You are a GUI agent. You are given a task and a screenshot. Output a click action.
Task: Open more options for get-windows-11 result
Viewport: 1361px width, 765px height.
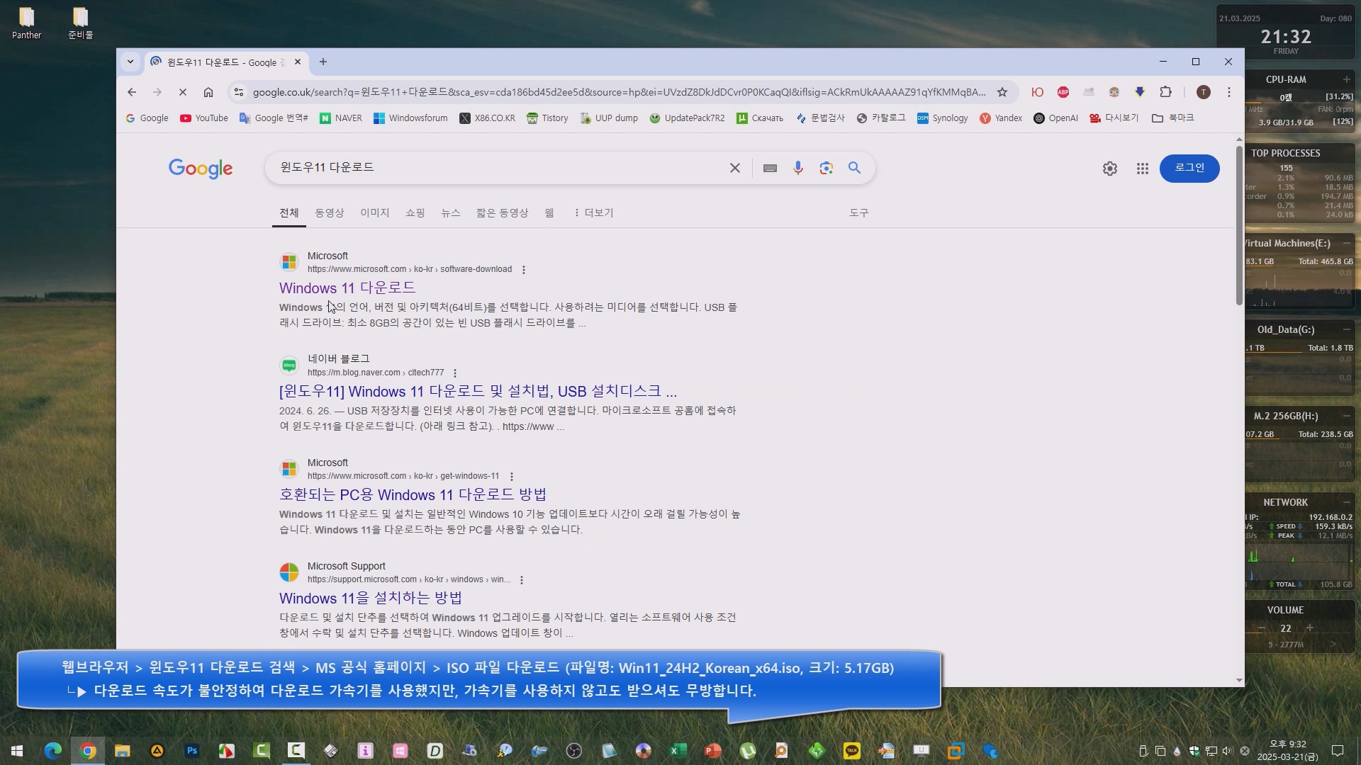coord(511,477)
